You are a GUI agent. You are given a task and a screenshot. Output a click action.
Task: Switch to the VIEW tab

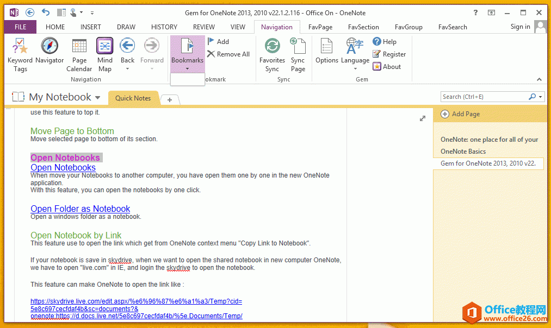238,27
